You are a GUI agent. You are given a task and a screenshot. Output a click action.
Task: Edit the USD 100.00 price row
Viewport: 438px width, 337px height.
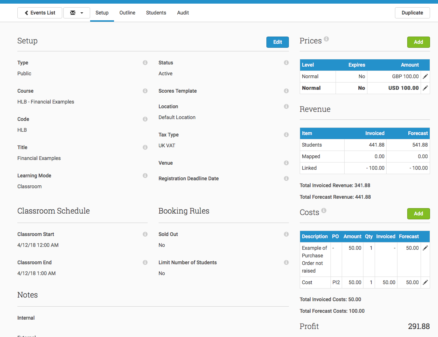point(425,88)
